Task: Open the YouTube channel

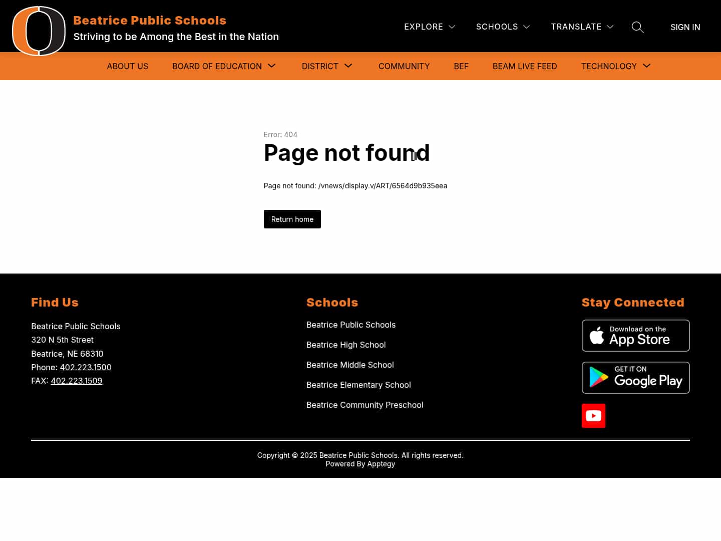Action: click(x=593, y=416)
